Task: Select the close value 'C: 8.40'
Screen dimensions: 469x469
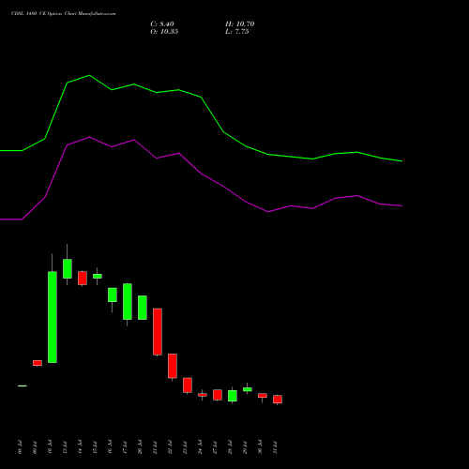Action: 162,24
